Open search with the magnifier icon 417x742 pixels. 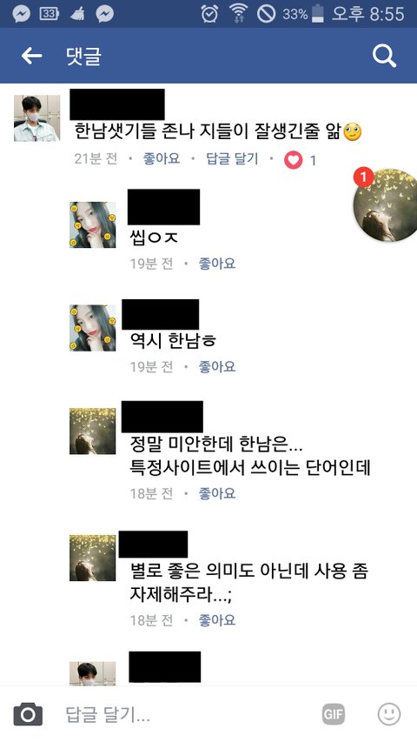click(x=384, y=56)
